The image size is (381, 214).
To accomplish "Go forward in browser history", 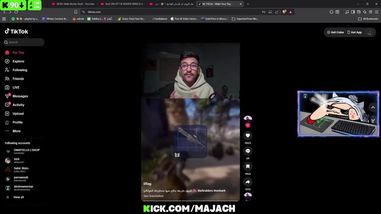I will [x=10, y=12].
